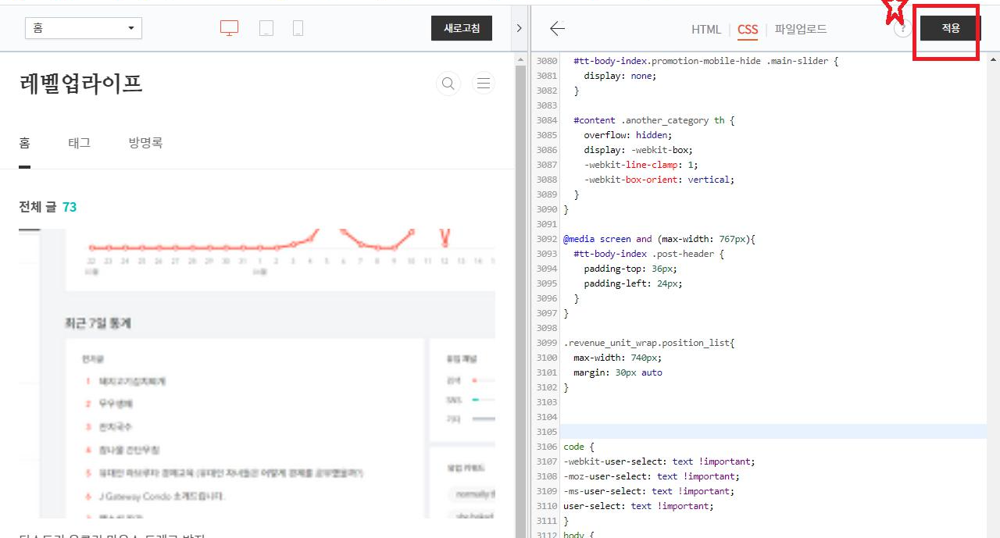Screen dimensions: 1000x538
Task: Click '-webkit-line-clamp: 1;' line
Action: pyautogui.click(x=641, y=165)
